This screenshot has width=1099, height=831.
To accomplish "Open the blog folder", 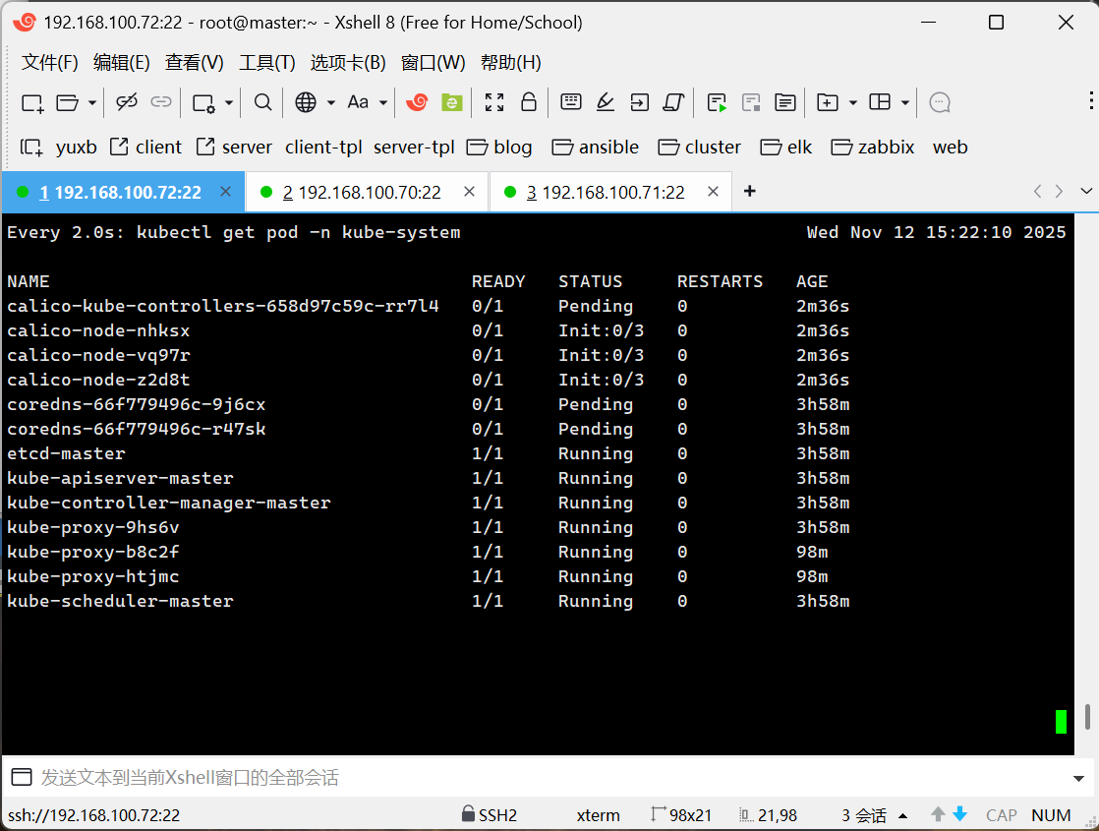I will click(x=499, y=148).
